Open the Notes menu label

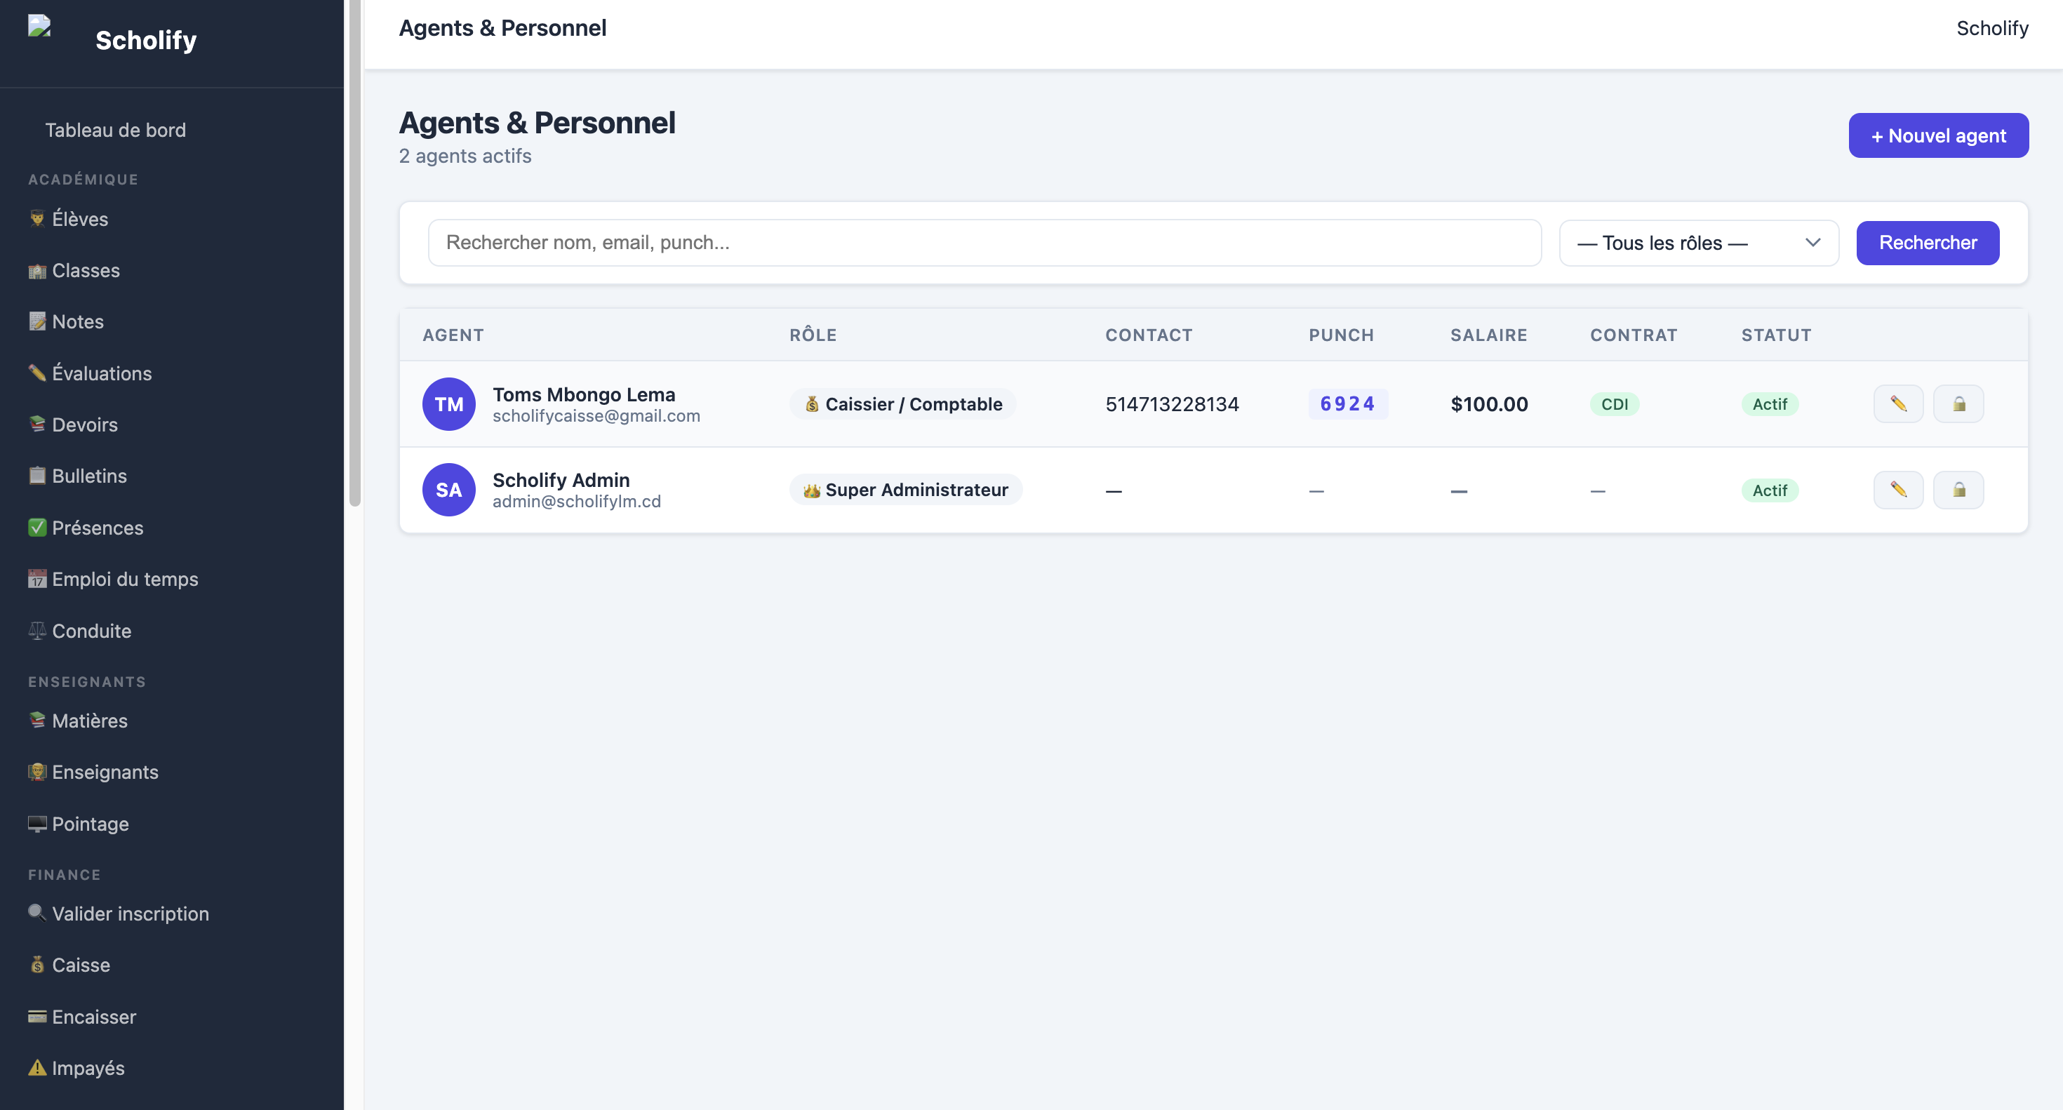[x=78, y=322]
